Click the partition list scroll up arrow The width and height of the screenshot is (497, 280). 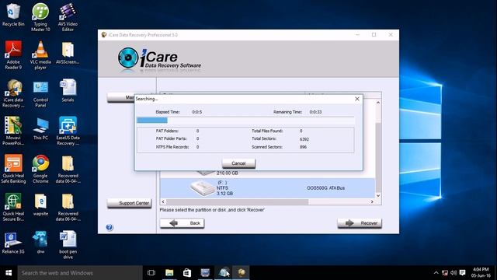tap(378, 103)
